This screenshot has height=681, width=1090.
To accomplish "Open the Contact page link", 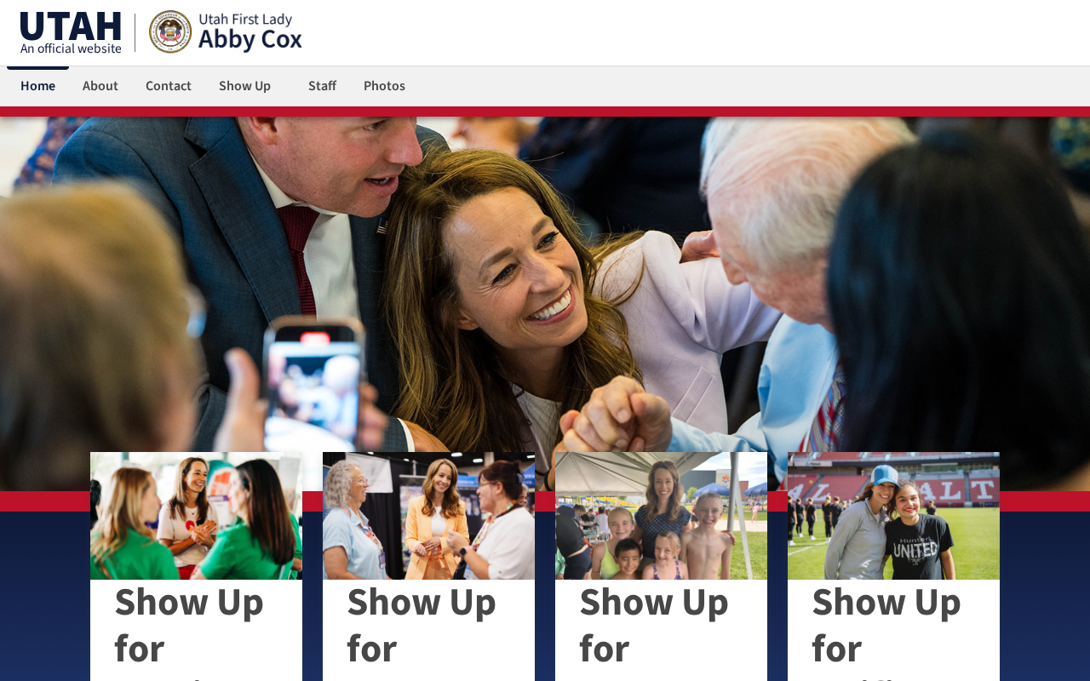I will pyautogui.click(x=169, y=86).
